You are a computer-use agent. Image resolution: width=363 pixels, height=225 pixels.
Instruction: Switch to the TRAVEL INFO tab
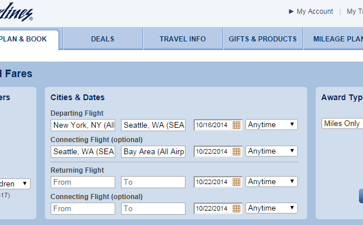click(x=183, y=39)
